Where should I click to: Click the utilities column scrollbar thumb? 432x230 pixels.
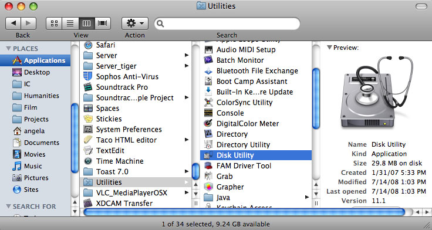pos(316,99)
